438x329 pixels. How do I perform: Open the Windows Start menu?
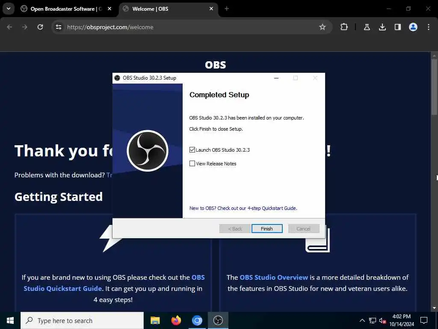[10, 320]
